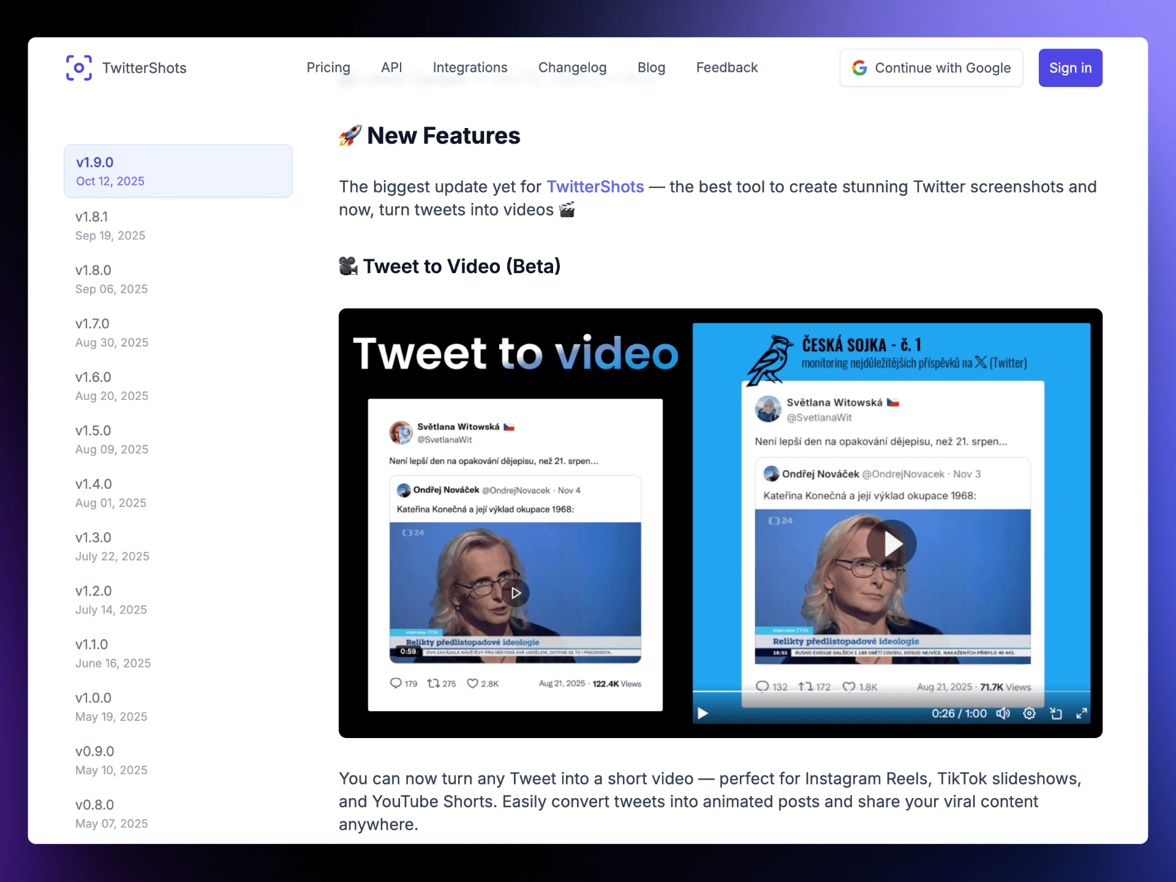Click the large play button on video

point(891,543)
